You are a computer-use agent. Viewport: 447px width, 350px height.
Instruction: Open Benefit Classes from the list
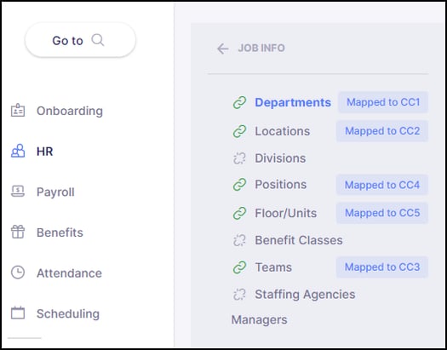pos(299,240)
